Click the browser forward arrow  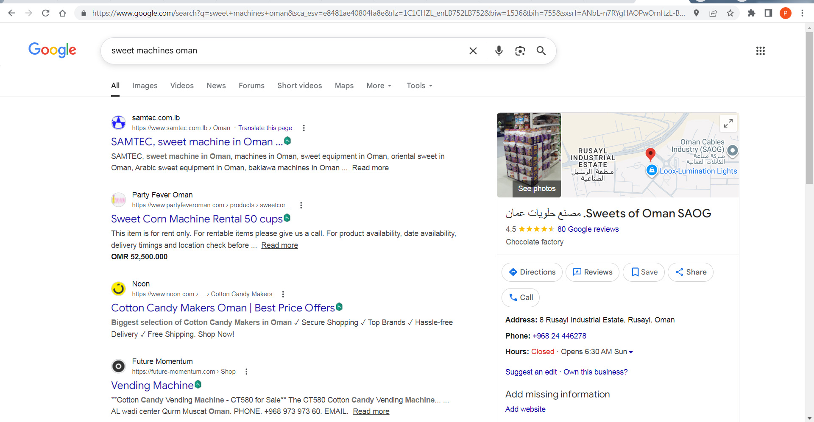tap(28, 13)
